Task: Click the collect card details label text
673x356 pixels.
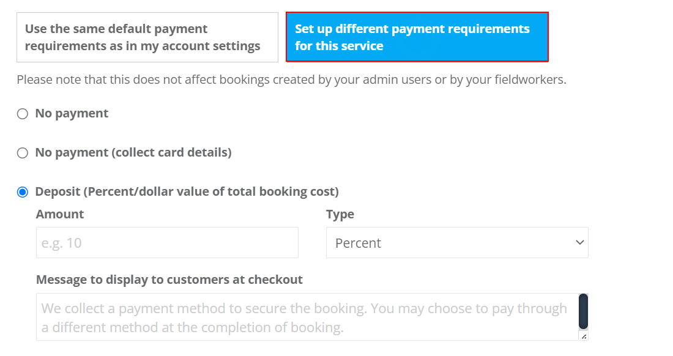Action: tap(133, 152)
